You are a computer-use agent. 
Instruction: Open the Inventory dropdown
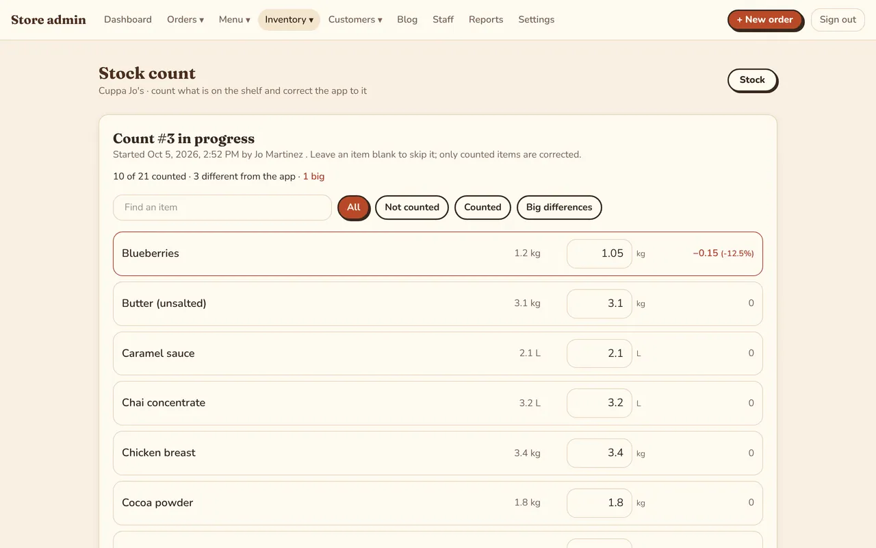click(x=289, y=20)
